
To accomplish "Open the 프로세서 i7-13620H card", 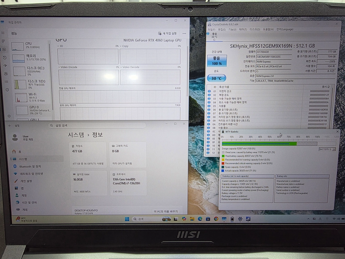I will point(128,183).
